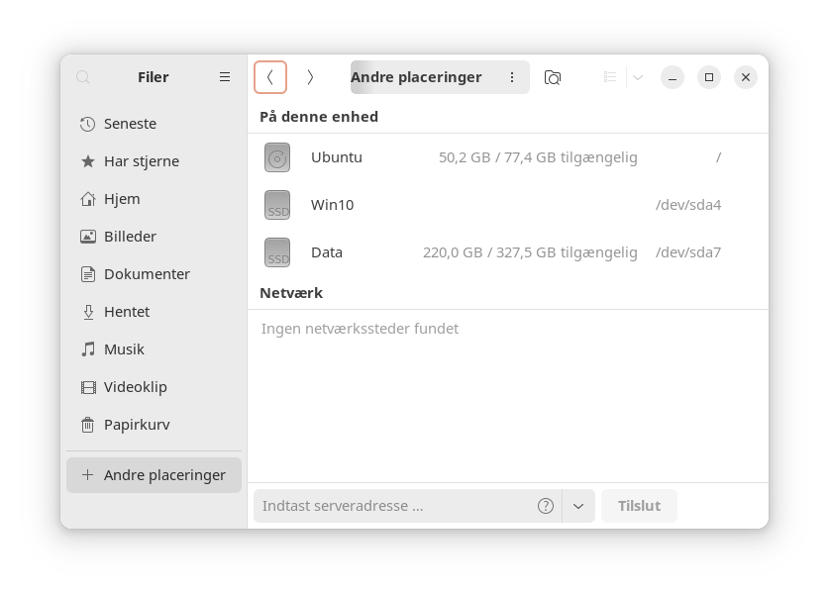
Task: Open the folder search button in header
Action: [553, 77]
